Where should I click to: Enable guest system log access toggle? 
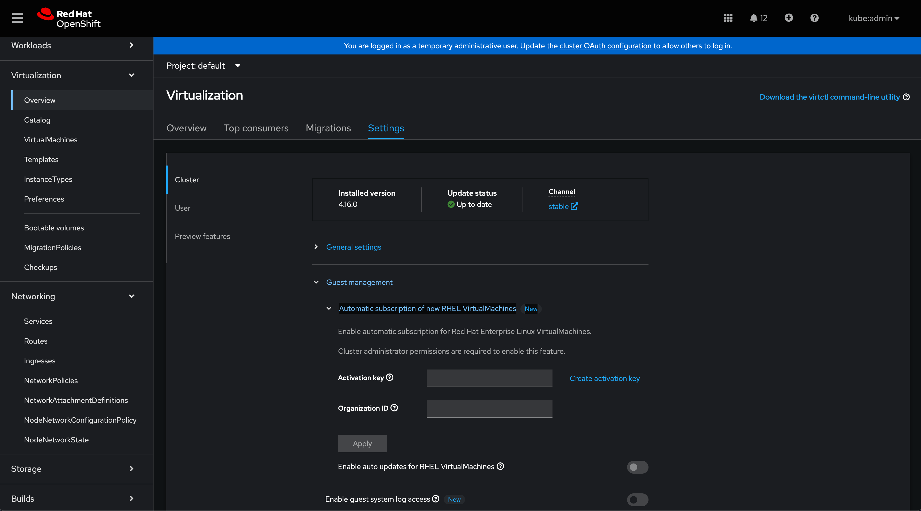(637, 499)
